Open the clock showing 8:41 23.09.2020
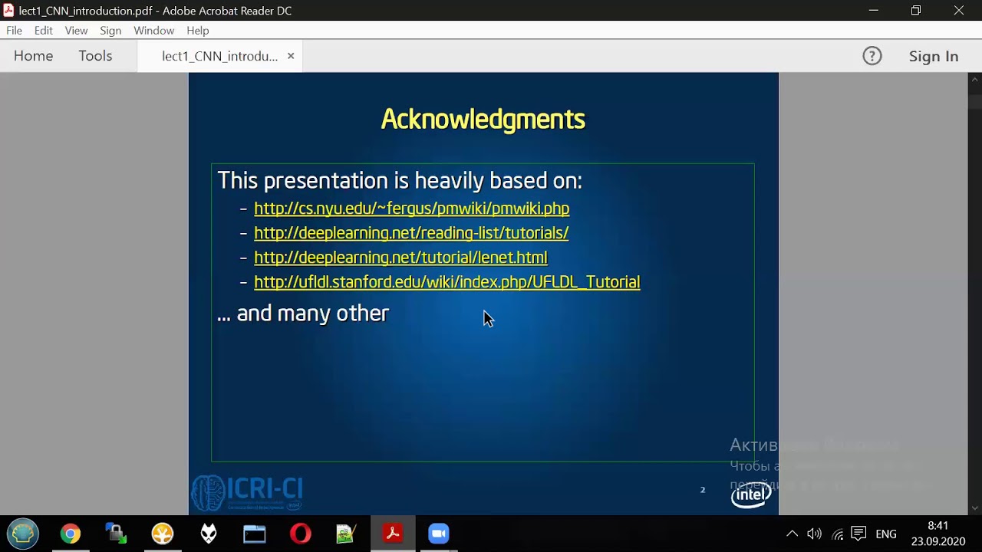The width and height of the screenshot is (982, 552). (x=938, y=534)
